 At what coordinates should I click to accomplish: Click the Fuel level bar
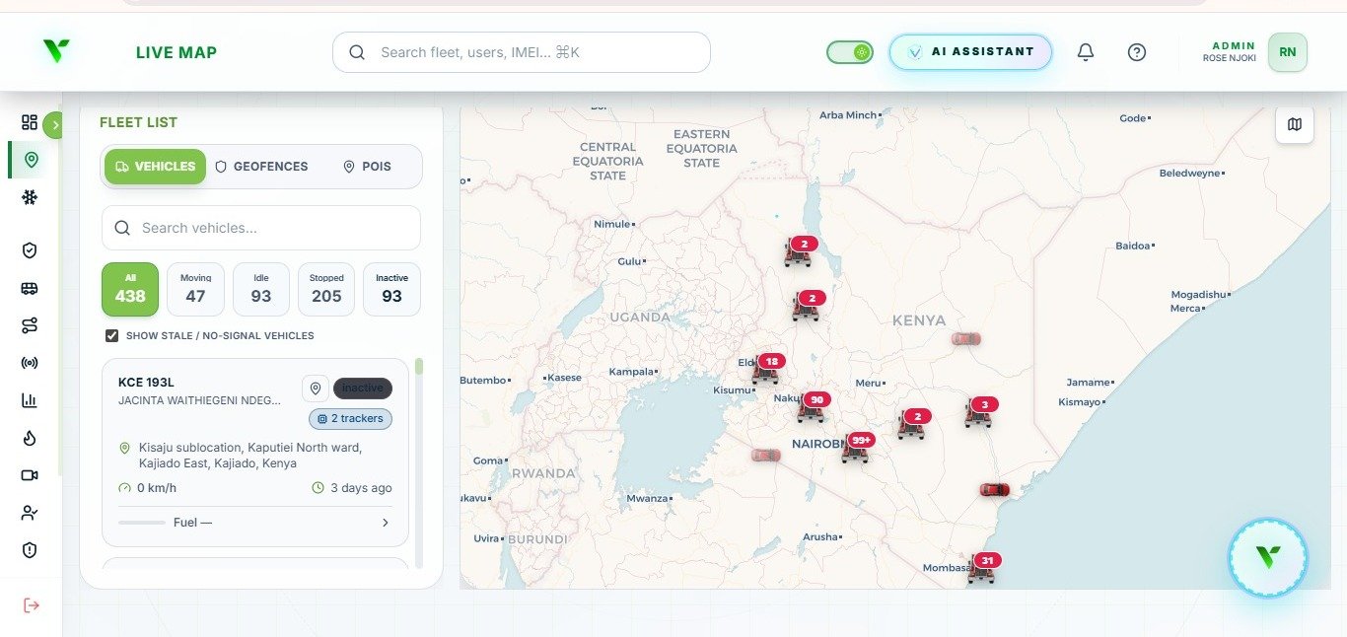(142, 523)
